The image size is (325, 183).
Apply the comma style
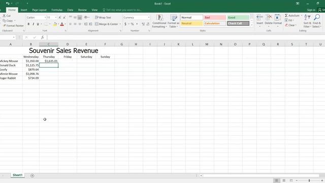pos(137,24)
